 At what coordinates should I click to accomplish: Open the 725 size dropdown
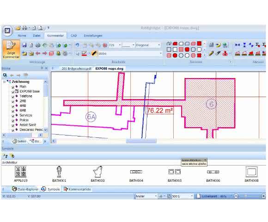[120, 45]
